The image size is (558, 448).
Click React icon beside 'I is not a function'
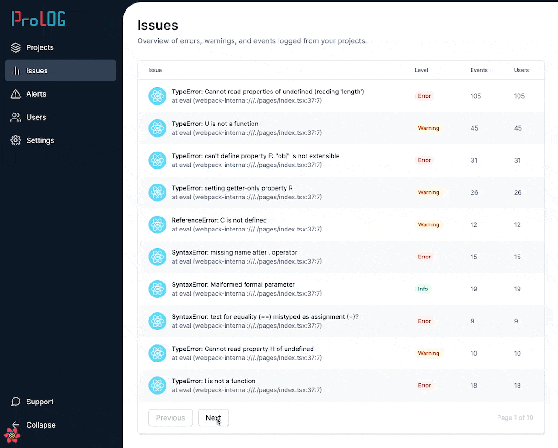[157, 385]
